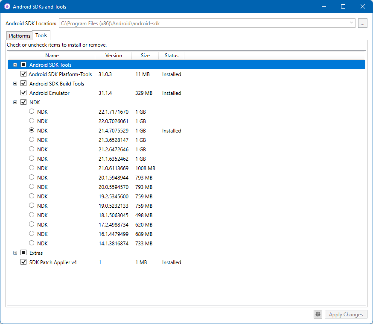Screen dimensions: 373x324
Task: Uncheck SDK Patch Applier v4 checkbox
Action: pos(23,262)
